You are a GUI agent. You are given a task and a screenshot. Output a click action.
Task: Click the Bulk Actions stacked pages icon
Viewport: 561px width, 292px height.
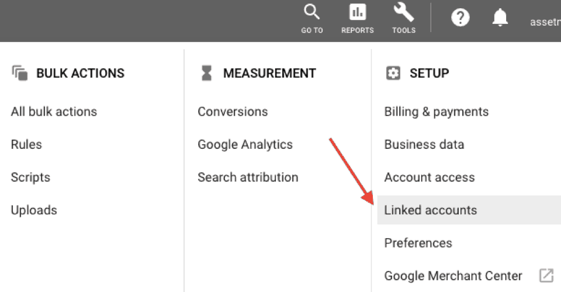tap(20, 73)
